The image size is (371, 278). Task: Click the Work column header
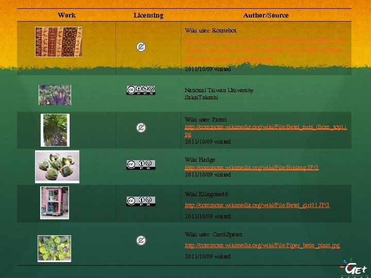pyautogui.click(x=66, y=15)
